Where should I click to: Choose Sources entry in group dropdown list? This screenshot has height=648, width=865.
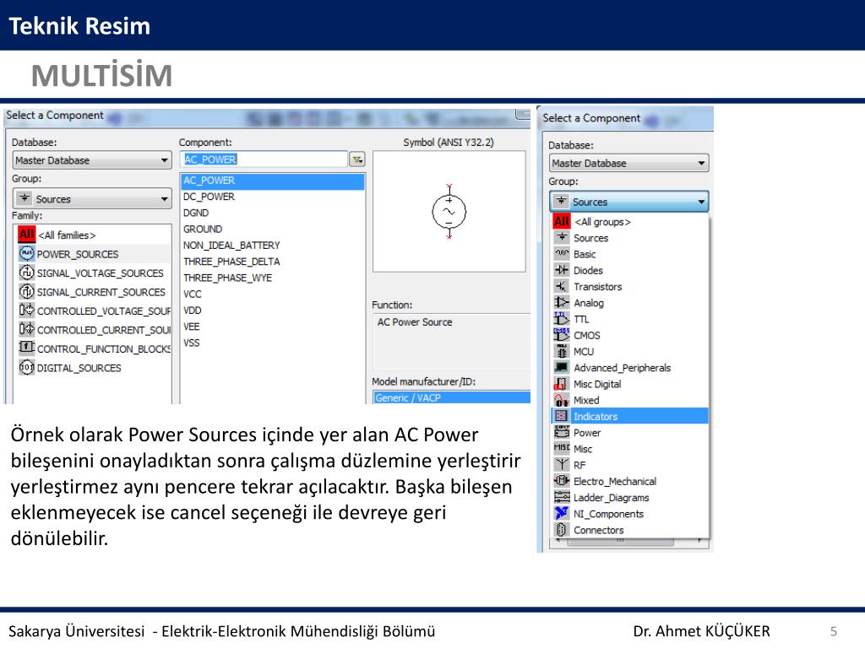pos(630,237)
